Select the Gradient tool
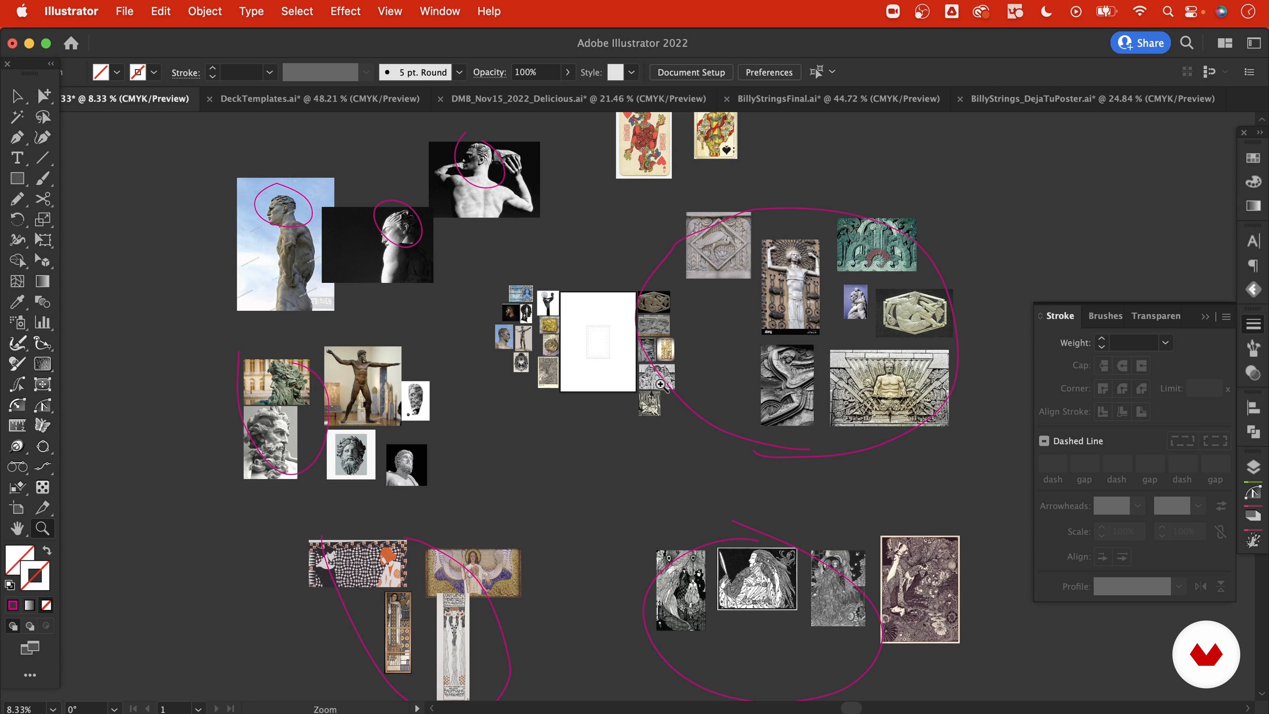 pyautogui.click(x=43, y=281)
